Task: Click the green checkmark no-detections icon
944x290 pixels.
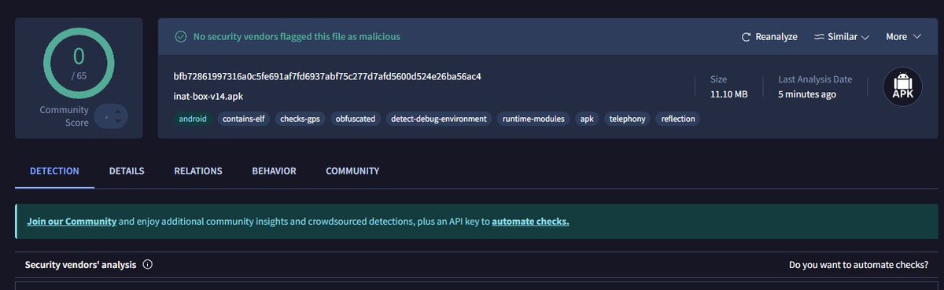Action: (x=181, y=36)
